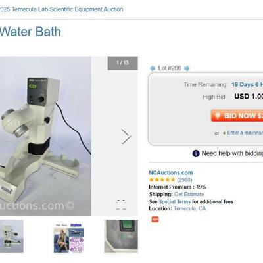Click the five-star seller rating
Screen dimensions: 263x263
point(162,179)
